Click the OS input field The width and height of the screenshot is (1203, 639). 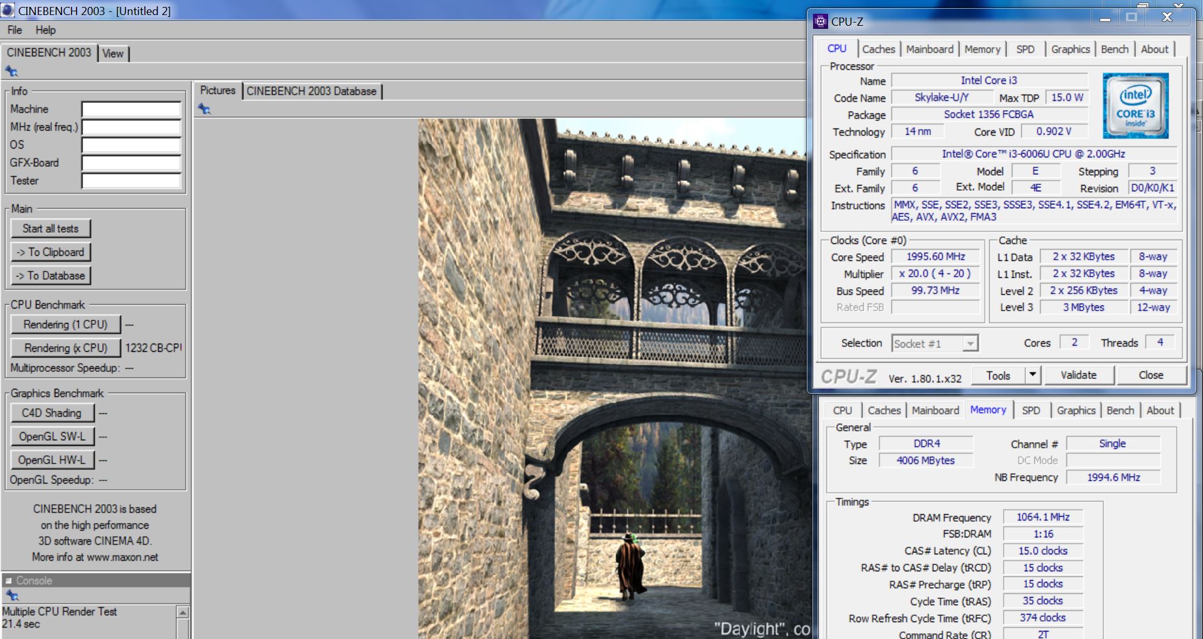click(131, 145)
